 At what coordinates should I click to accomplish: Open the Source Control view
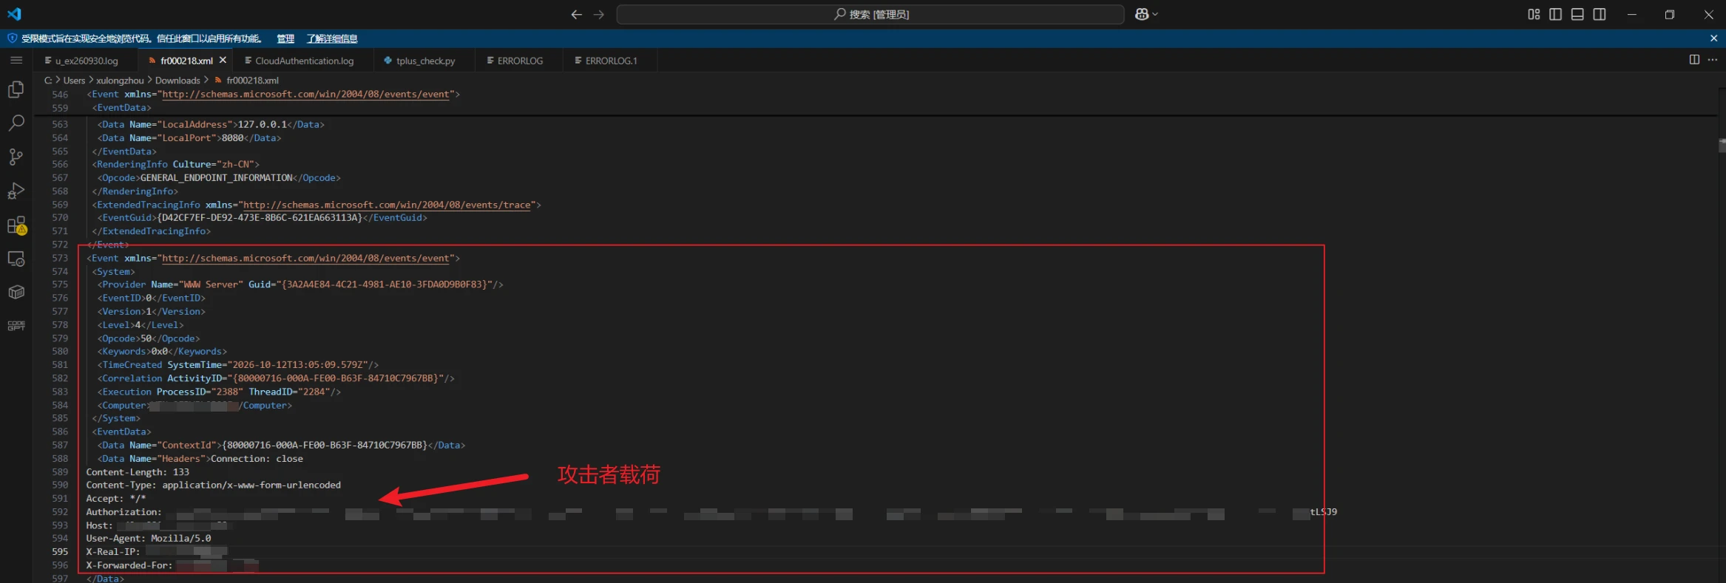(16, 157)
